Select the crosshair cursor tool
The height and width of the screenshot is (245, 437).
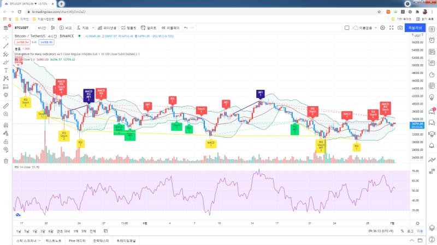[6, 38]
